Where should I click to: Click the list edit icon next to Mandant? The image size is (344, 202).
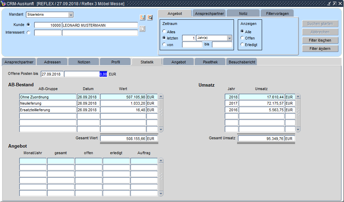pyautogui.click(x=143, y=18)
